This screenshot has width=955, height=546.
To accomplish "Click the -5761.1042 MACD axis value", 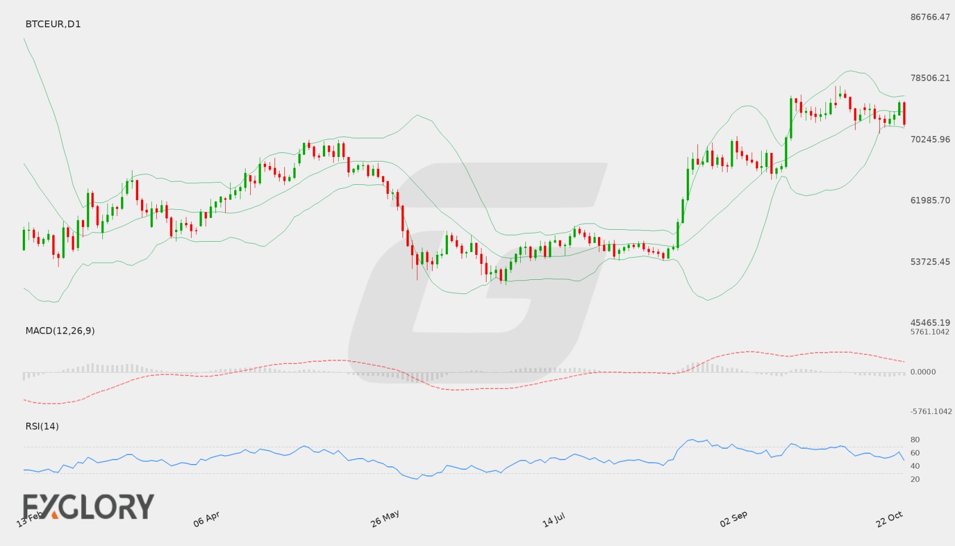I will point(931,411).
